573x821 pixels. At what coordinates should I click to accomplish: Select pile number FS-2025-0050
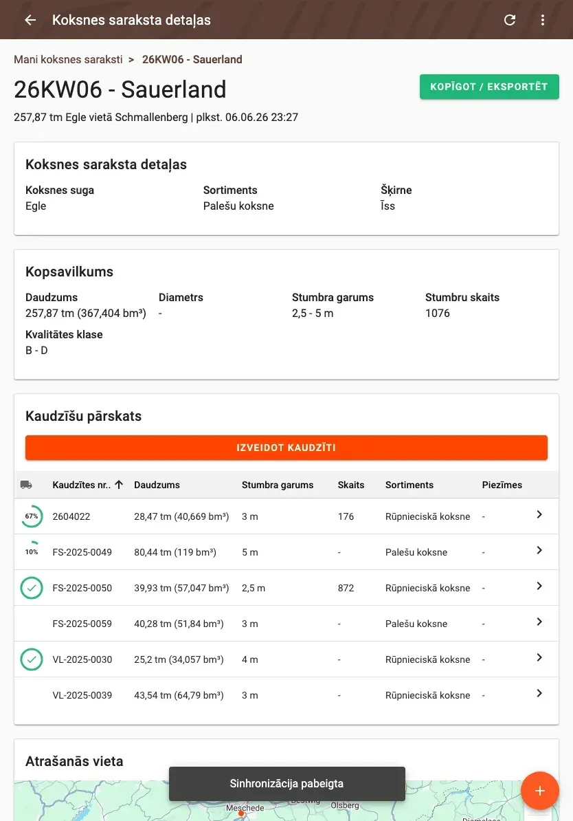82,588
